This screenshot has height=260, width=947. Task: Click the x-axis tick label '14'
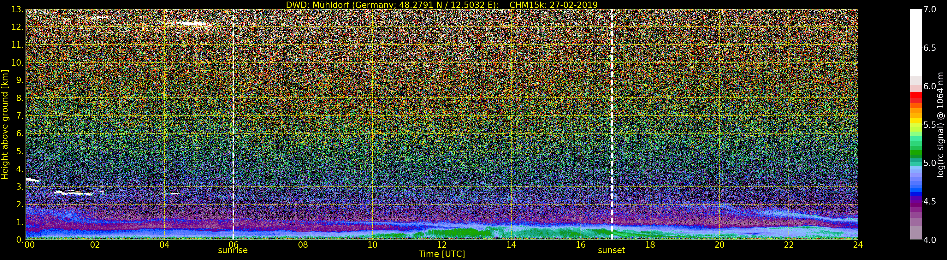[511, 245]
